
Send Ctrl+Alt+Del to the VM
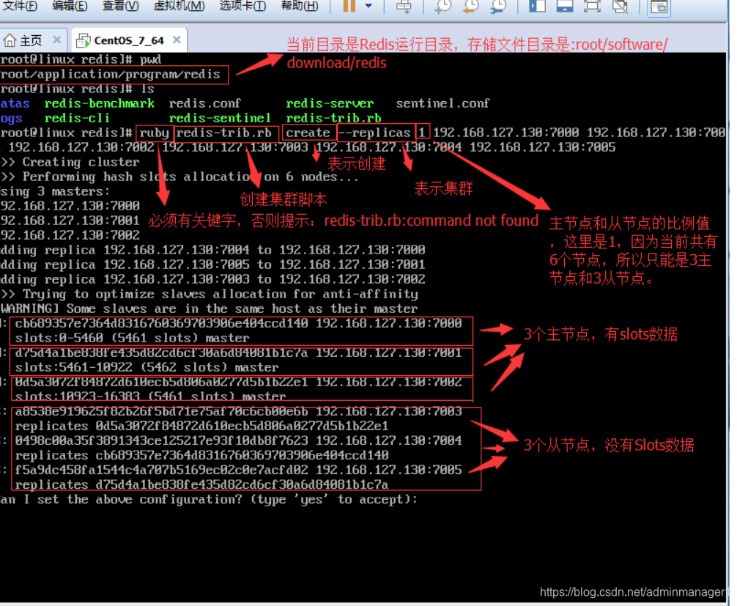pos(403,6)
